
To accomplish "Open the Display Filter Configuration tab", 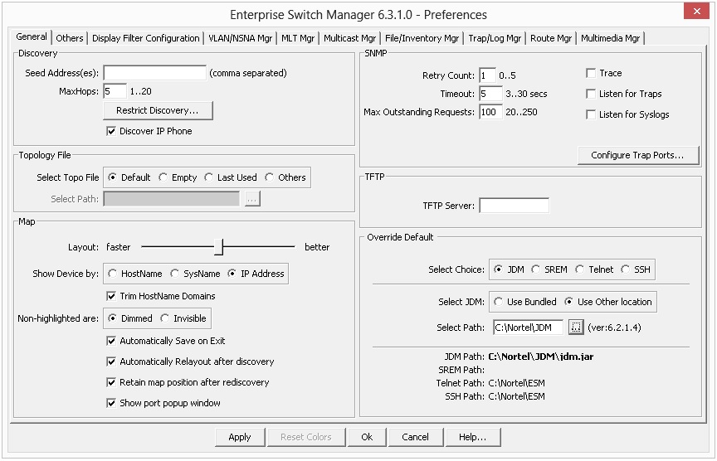I will (145, 38).
